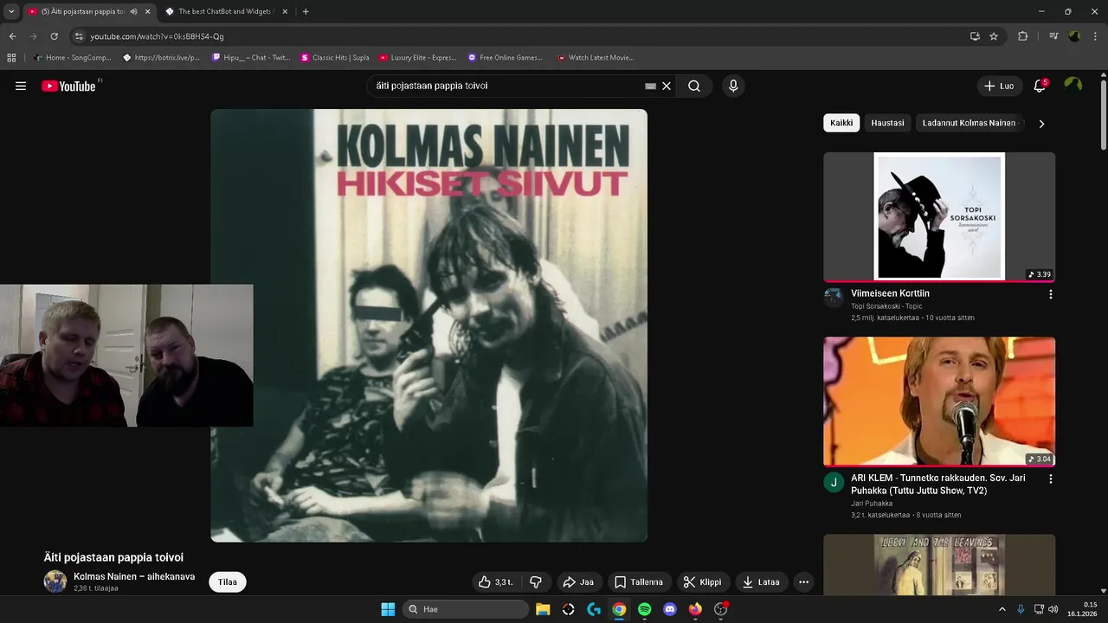1108x623 pixels.
Task: Open Kolmas Nainen channel avatar
Action: pyautogui.click(x=55, y=581)
